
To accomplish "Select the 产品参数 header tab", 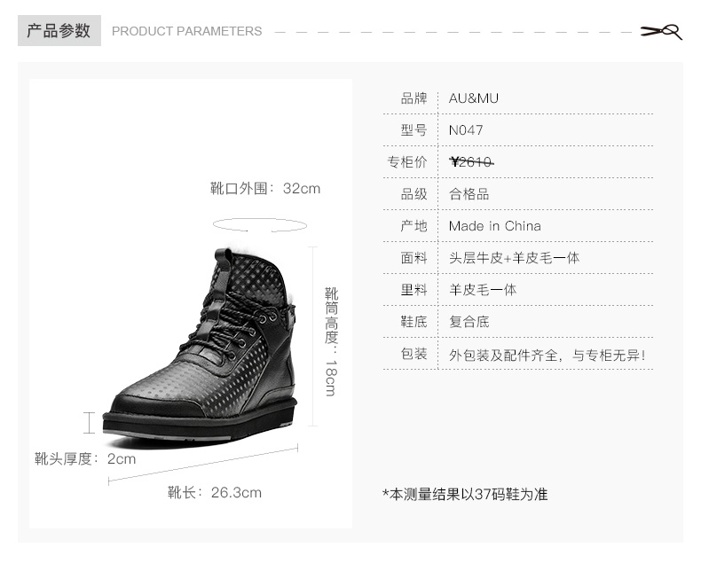I will click(x=59, y=31).
